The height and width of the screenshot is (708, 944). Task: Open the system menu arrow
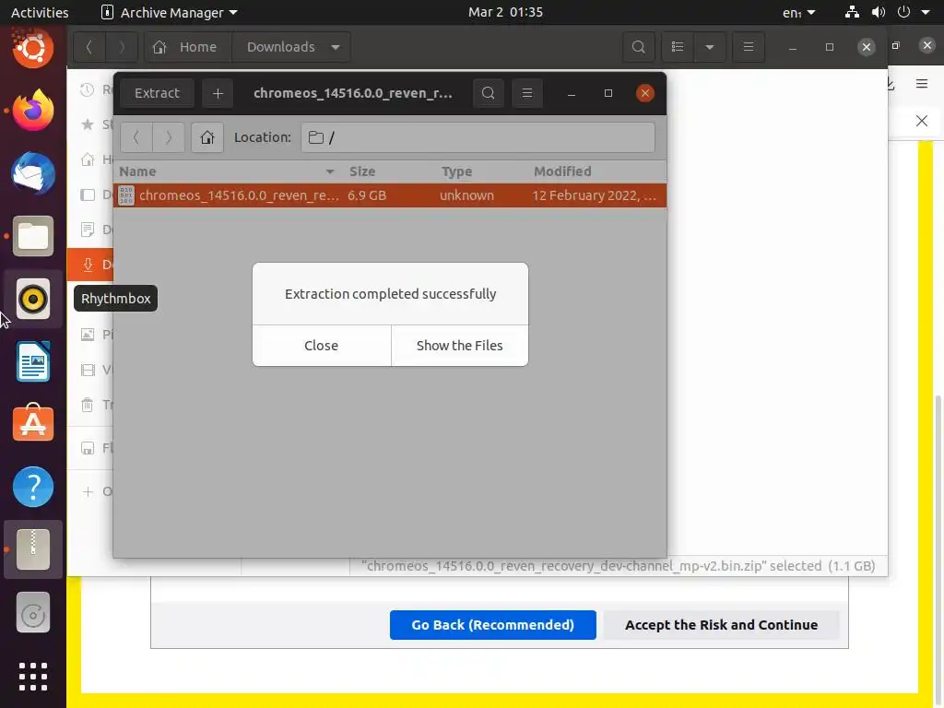pos(926,12)
